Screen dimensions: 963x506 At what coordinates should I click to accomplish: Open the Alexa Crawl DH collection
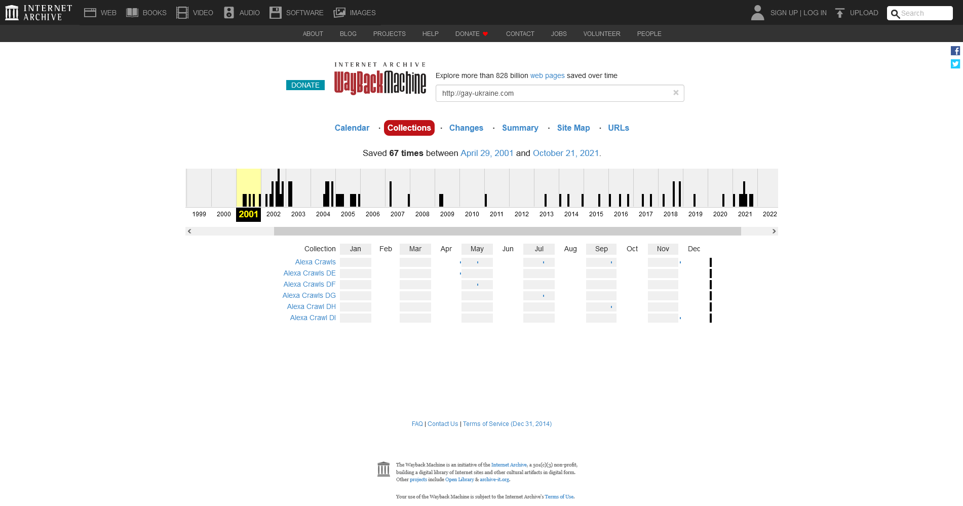[x=312, y=306]
